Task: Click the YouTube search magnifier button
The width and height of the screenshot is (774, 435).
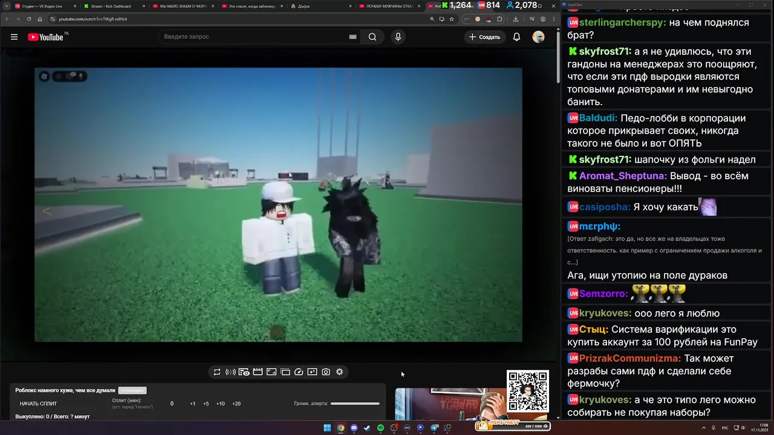Action: pos(372,37)
